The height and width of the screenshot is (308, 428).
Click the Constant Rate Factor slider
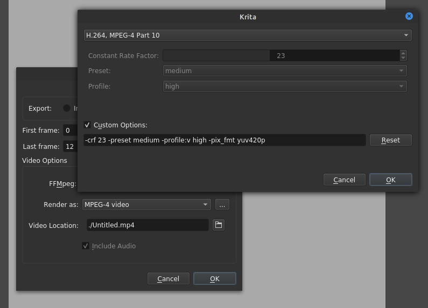pyautogui.click(x=281, y=55)
